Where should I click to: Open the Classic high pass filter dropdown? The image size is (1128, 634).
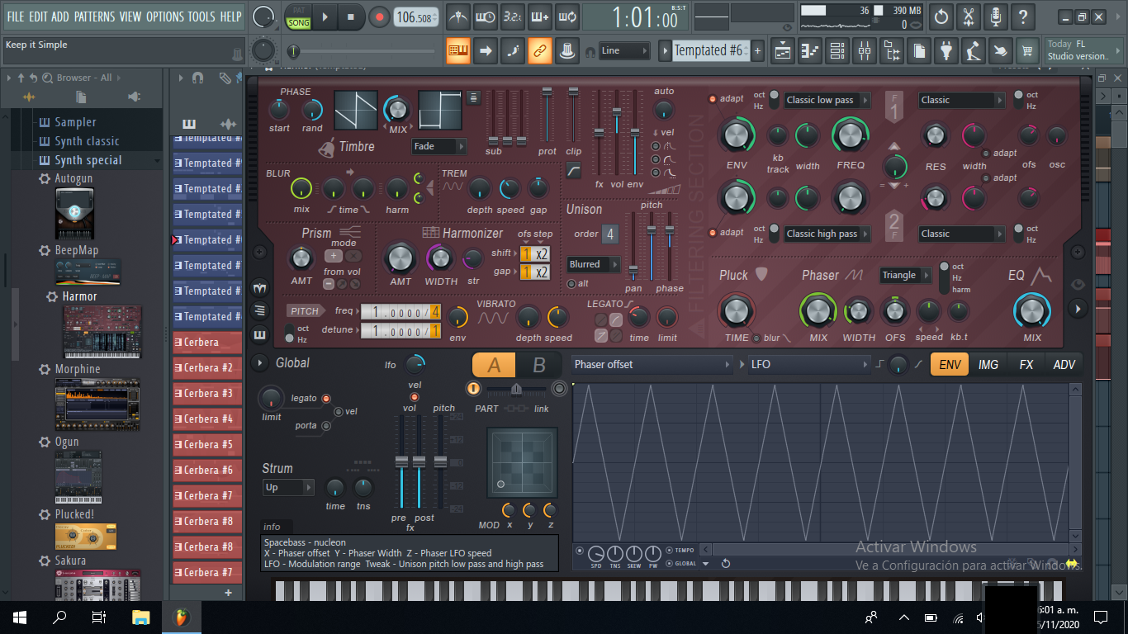click(x=827, y=234)
